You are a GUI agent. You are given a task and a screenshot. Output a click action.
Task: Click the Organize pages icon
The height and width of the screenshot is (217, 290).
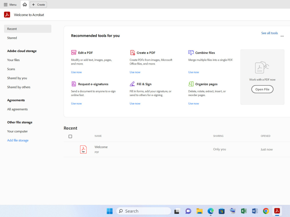pos(191,84)
